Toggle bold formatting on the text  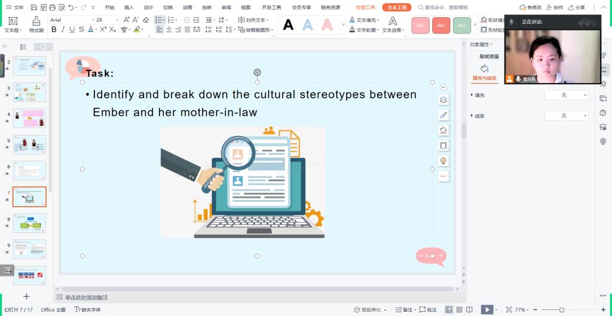54,29
